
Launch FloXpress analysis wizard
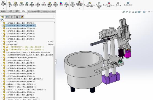[99, 5]
